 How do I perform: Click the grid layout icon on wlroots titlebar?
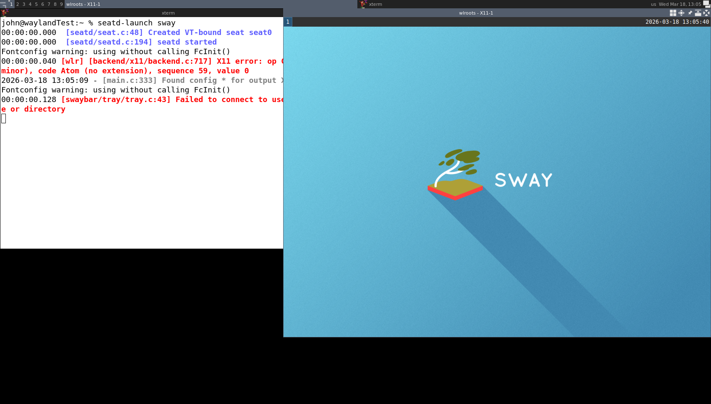click(x=673, y=13)
